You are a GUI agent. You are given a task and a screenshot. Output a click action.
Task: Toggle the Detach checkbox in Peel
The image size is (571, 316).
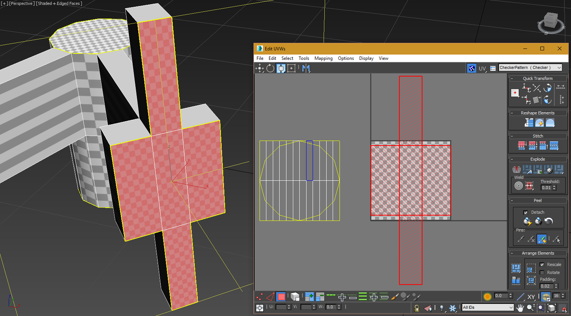coord(526,212)
